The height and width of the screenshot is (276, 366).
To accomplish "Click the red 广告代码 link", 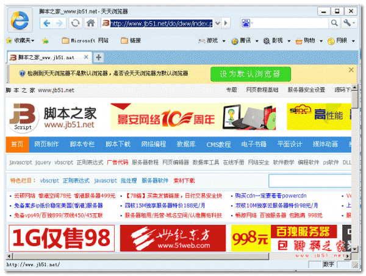I will 117,163.
